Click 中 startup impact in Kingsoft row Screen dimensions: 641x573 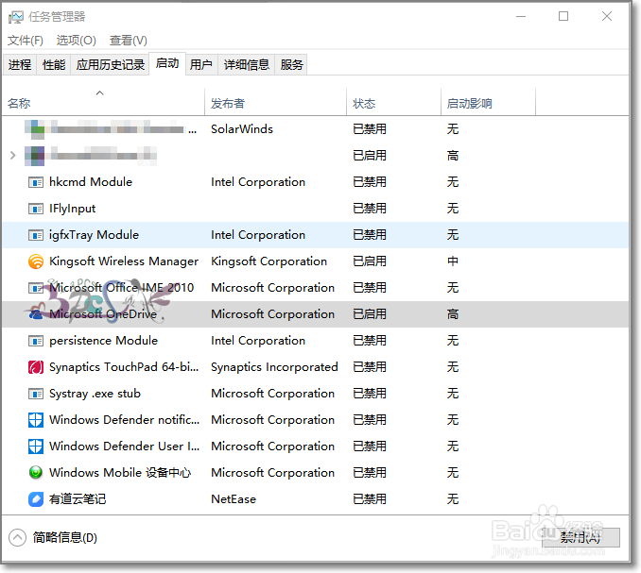453,261
